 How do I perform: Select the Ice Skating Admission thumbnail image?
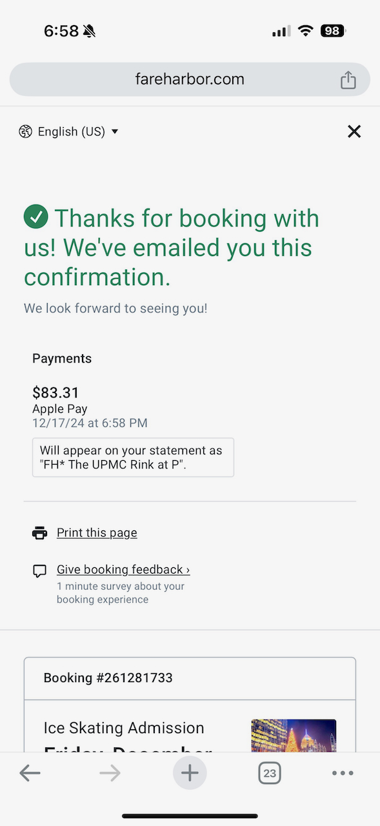tap(294, 736)
